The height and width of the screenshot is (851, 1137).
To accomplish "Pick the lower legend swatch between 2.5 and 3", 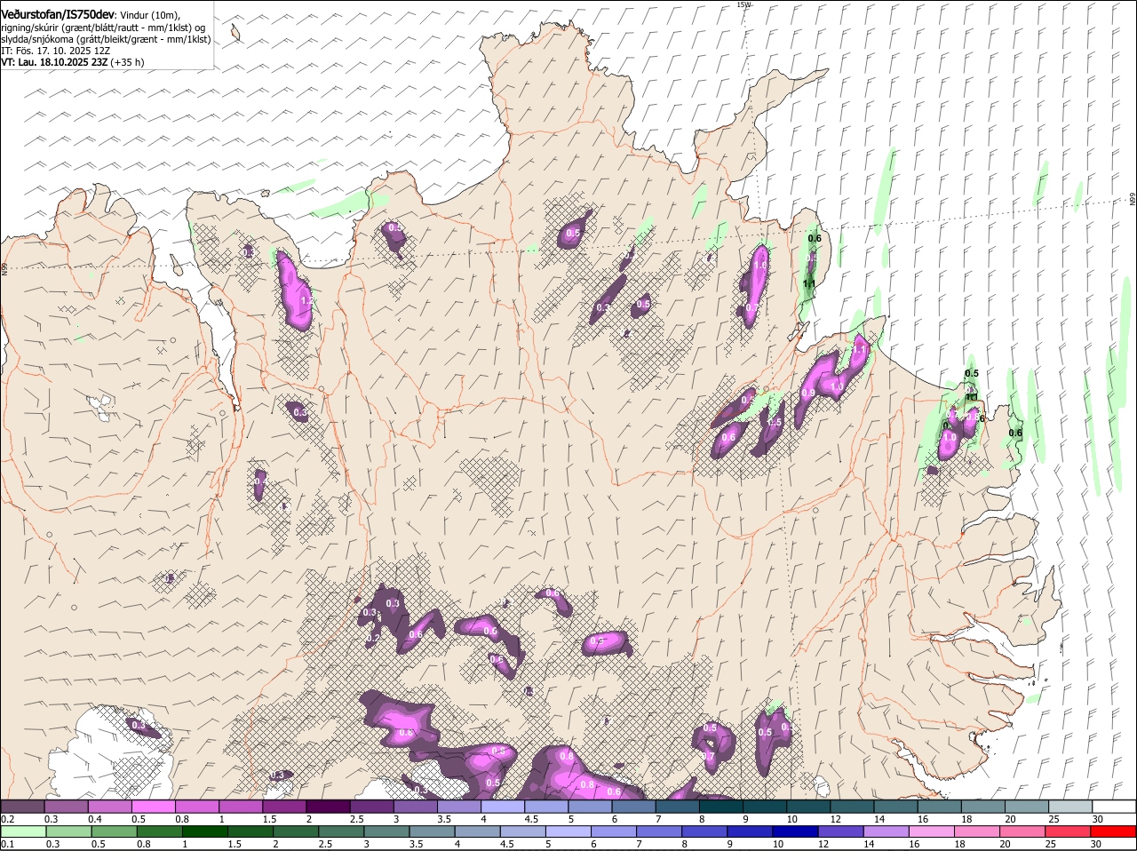I will [x=341, y=832].
